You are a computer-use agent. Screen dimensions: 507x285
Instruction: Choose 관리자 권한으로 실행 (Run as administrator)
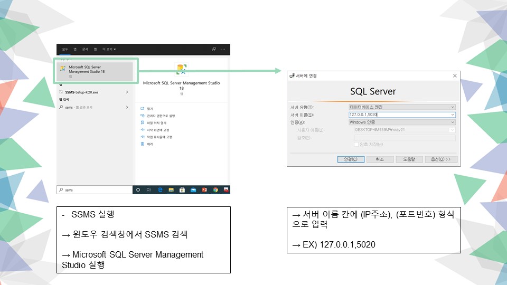161,116
